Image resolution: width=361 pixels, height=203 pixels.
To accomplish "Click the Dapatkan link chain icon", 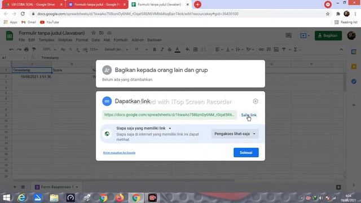I will coord(107,101).
